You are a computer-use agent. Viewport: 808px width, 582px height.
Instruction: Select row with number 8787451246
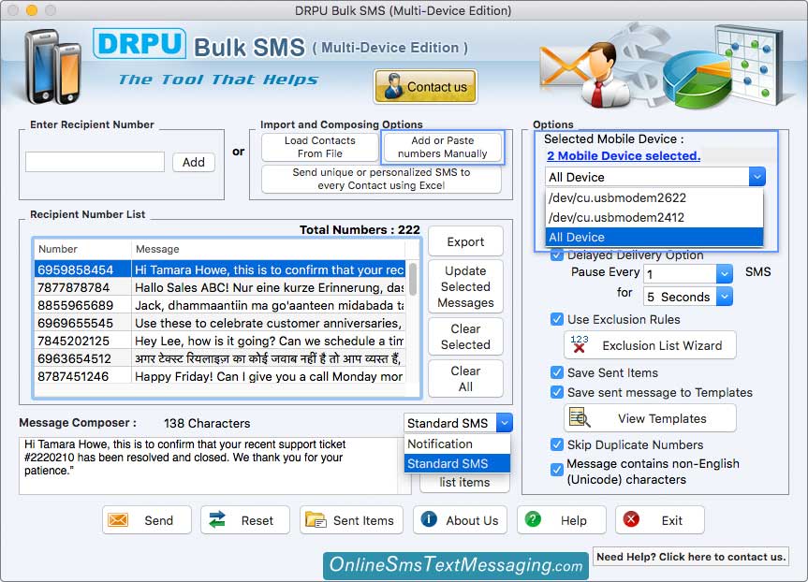[220, 376]
